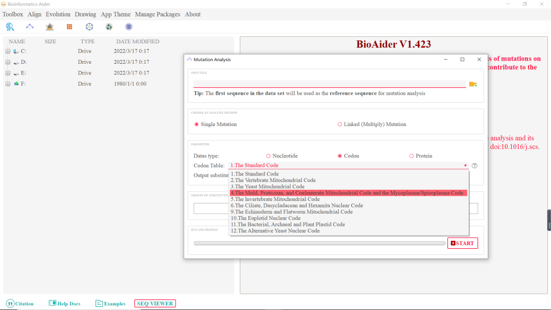Maximize the Mutation Analysis dialog

(462, 59)
